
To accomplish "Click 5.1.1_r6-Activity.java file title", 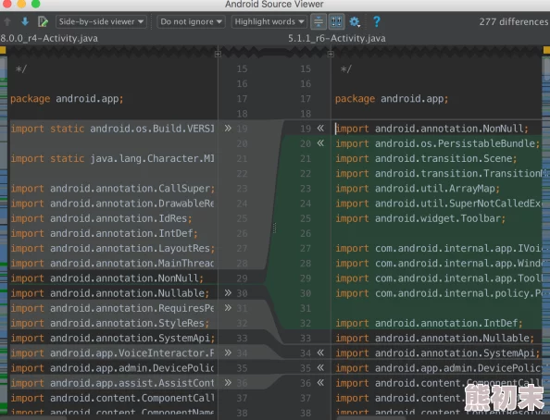I will coord(337,38).
